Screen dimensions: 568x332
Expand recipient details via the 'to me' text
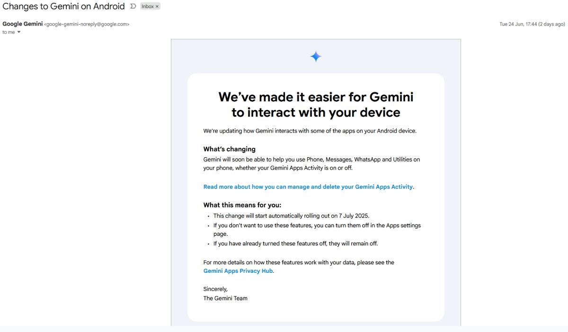[x=8, y=32]
